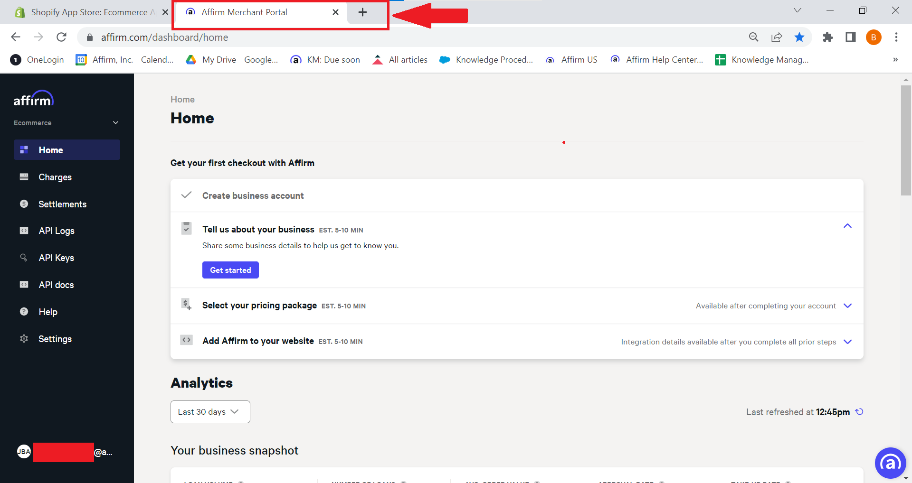Click the Home breadcrumb link
The height and width of the screenshot is (483, 912).
tap(182, 99)
